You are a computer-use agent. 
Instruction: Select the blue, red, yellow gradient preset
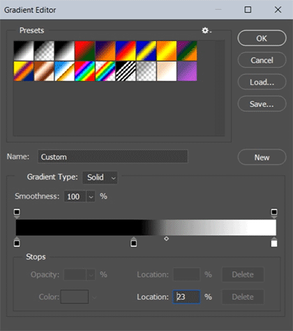click(126, 51)
